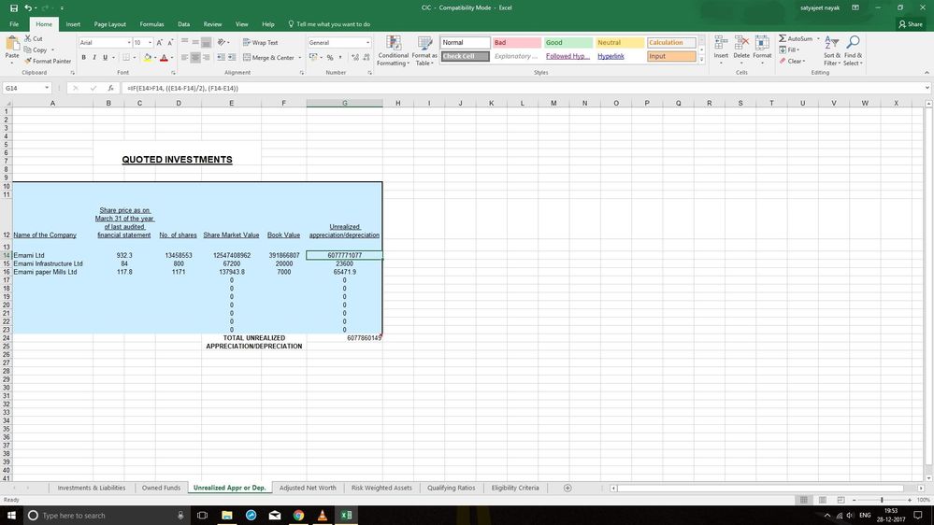Open the Risk Weighted Assets sheet tab
Screen dimensions: 934x525
pos(381,488)
